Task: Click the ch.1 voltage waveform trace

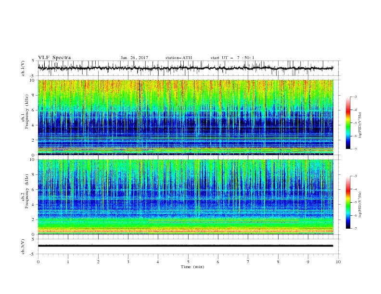Action: pos(185,68)
